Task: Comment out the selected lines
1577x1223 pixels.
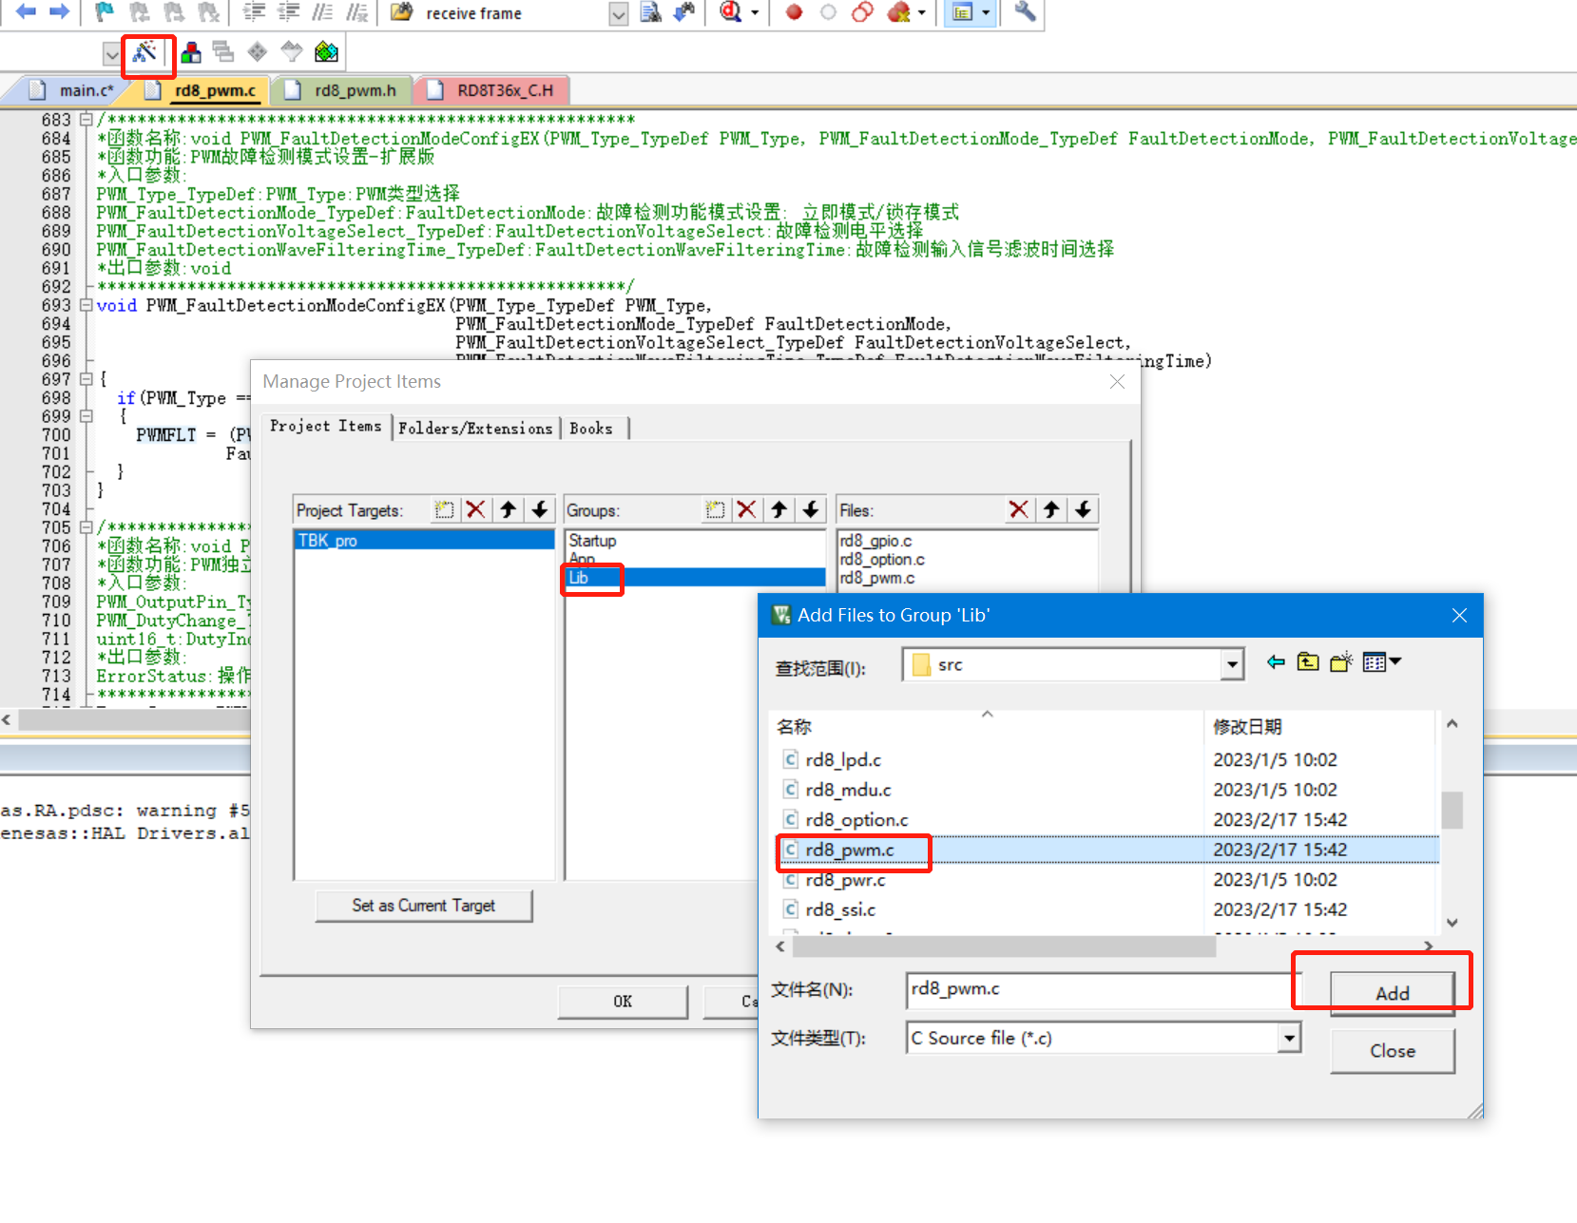Action: click(x=322, y=11)
